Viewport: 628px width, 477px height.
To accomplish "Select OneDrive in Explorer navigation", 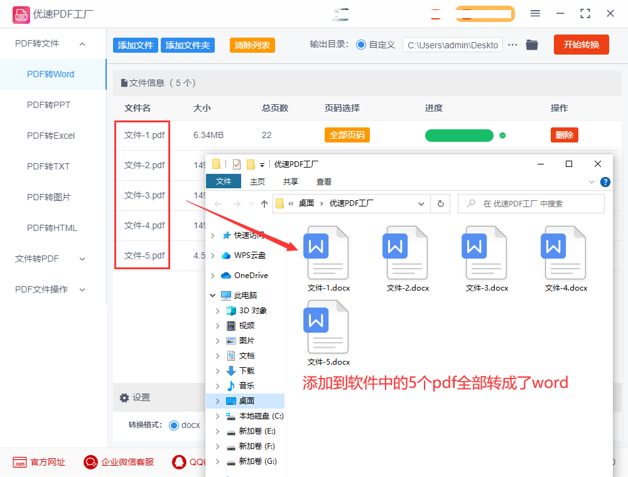I will 244,276.
